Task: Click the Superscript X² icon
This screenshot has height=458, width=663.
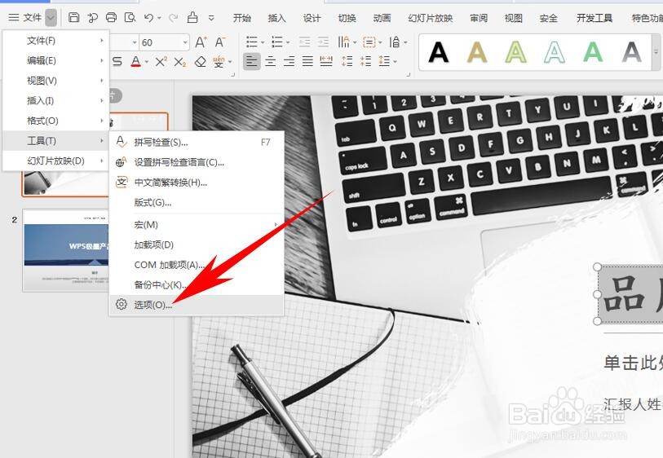Action: [161, 62]
